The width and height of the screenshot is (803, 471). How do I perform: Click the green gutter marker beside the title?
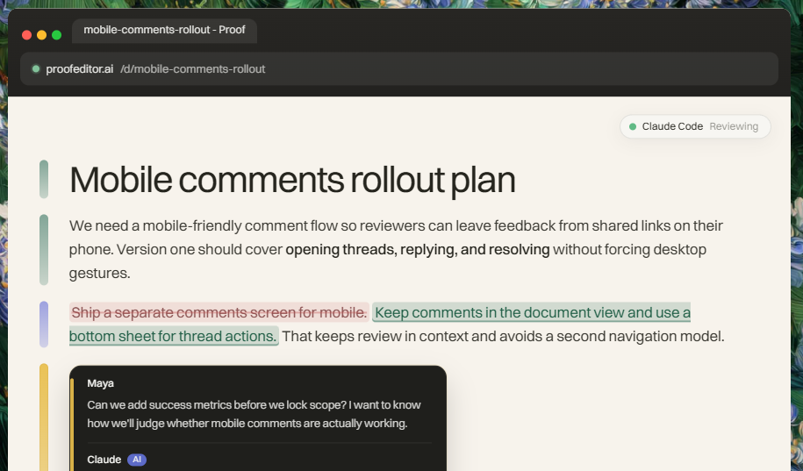[44, 179]
